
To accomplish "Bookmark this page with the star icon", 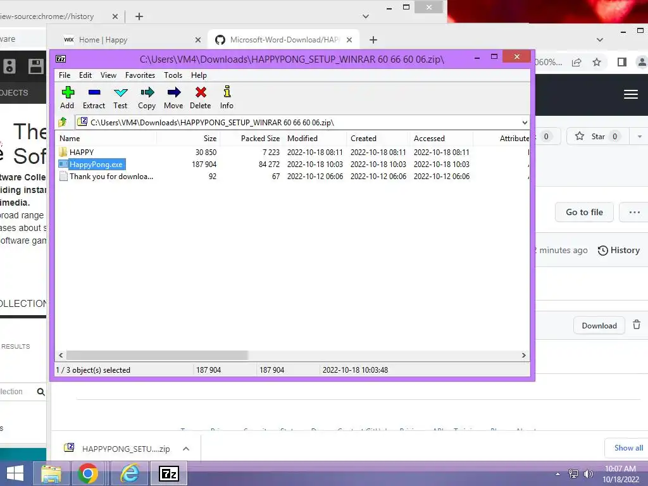I will (596, 63).
